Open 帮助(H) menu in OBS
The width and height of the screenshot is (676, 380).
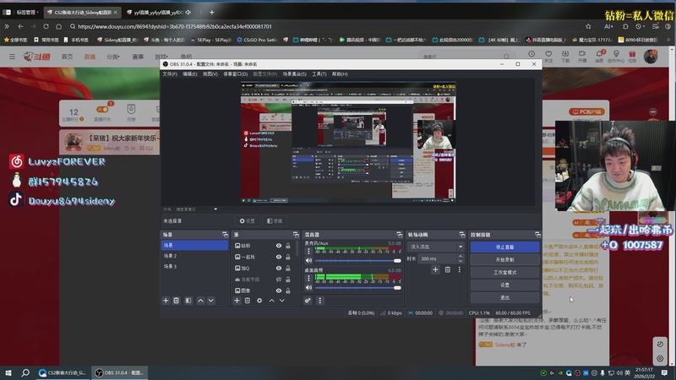click(x=340, y=74)
